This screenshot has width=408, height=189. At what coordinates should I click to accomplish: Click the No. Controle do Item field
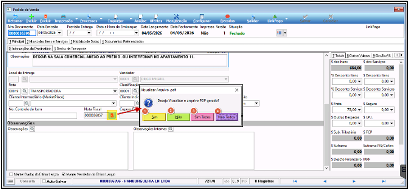tap(43, 115)
